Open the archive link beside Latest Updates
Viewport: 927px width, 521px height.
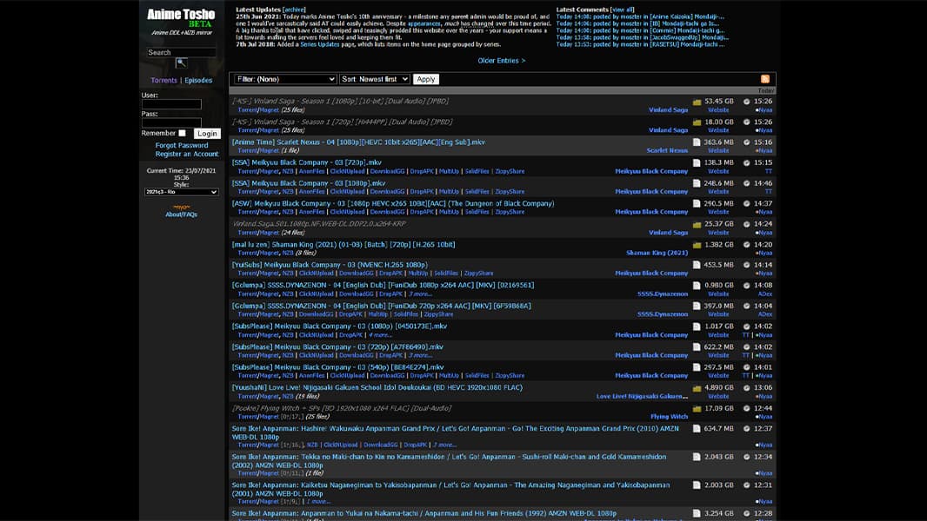click(295, 10)
